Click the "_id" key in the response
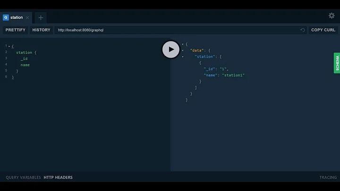Screen dimensions: 340x191 coord(209,69)
